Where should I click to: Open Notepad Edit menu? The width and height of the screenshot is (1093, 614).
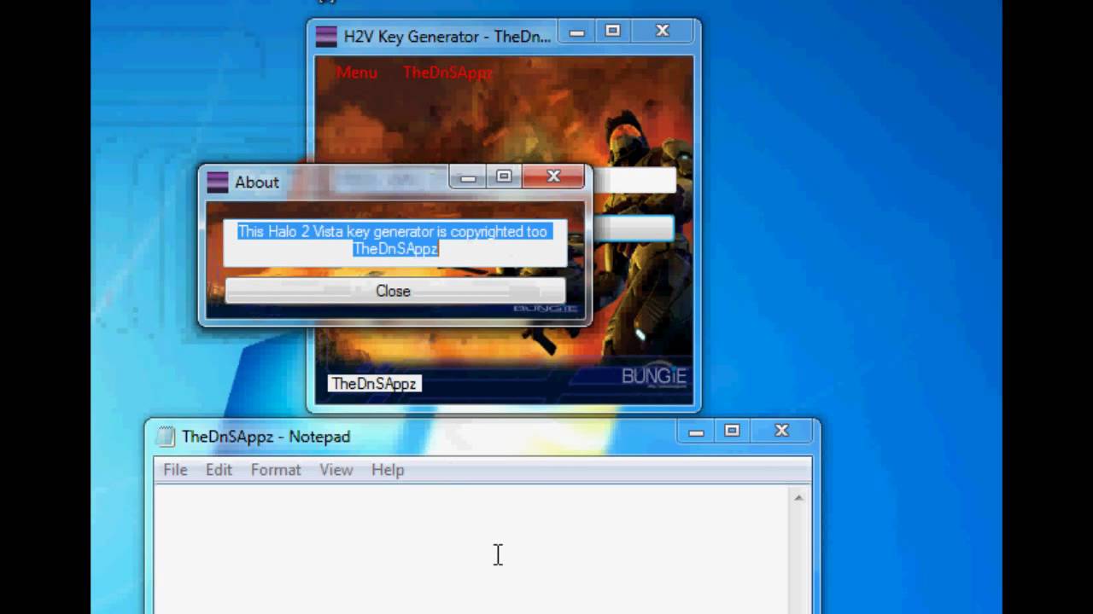pyautogui.click(x=219, y=470)
